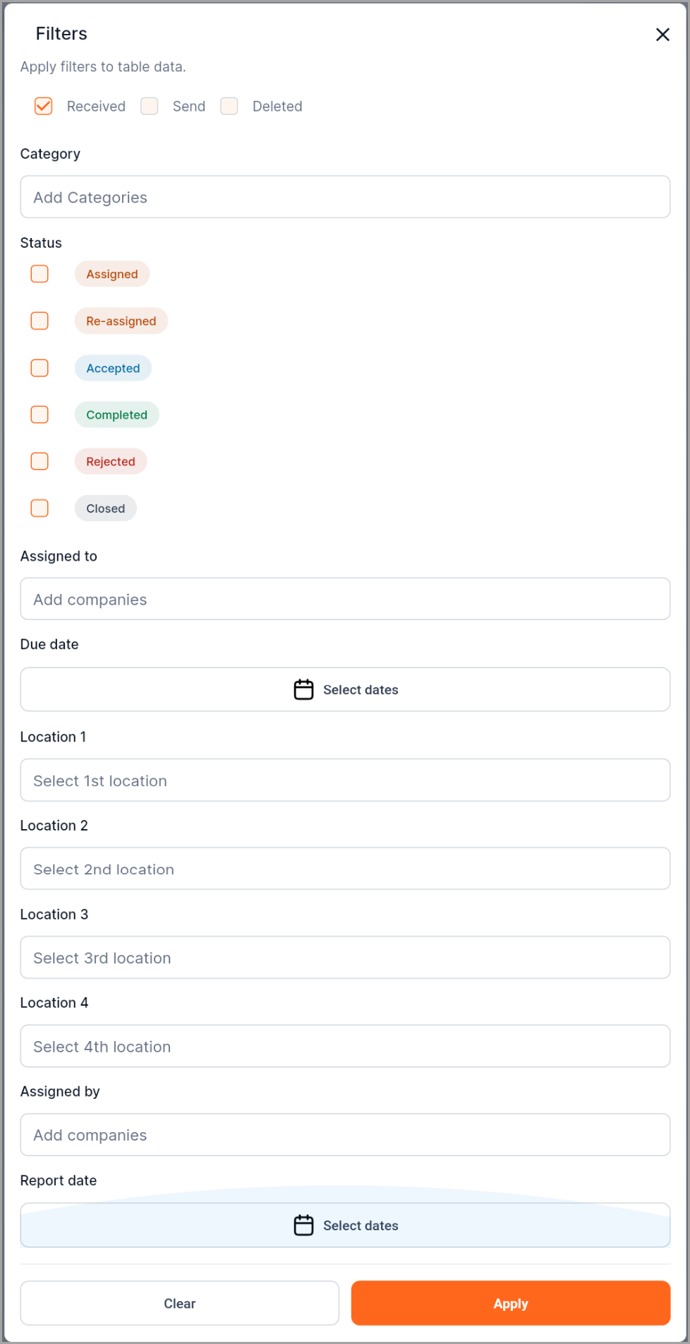Expand the Select 2nd location dropdown
Image resolution: width=690 pixels, height=1344 pixels.
[345, 869]
